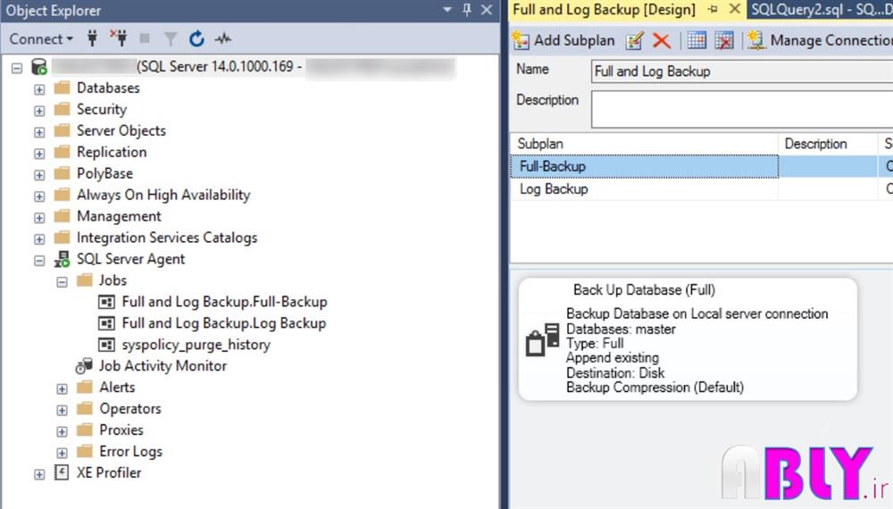This screenshot has width=893, height=509.
Task: Click the XE Profiler icon
Action: pos(62,472)
